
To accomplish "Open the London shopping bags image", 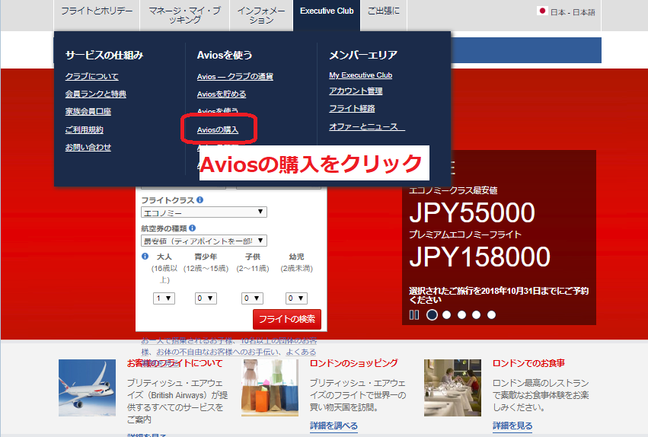I will (x=270, y=388).
